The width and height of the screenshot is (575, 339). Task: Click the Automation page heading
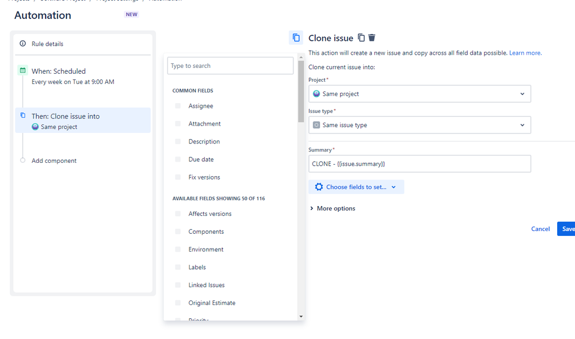point(43,15)
